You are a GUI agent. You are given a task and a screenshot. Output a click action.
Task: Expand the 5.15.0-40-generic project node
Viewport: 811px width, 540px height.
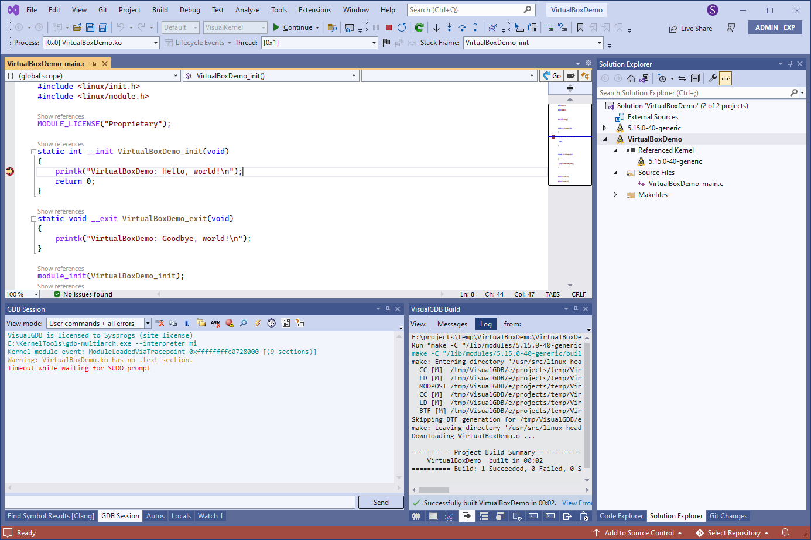click(605, 128)
